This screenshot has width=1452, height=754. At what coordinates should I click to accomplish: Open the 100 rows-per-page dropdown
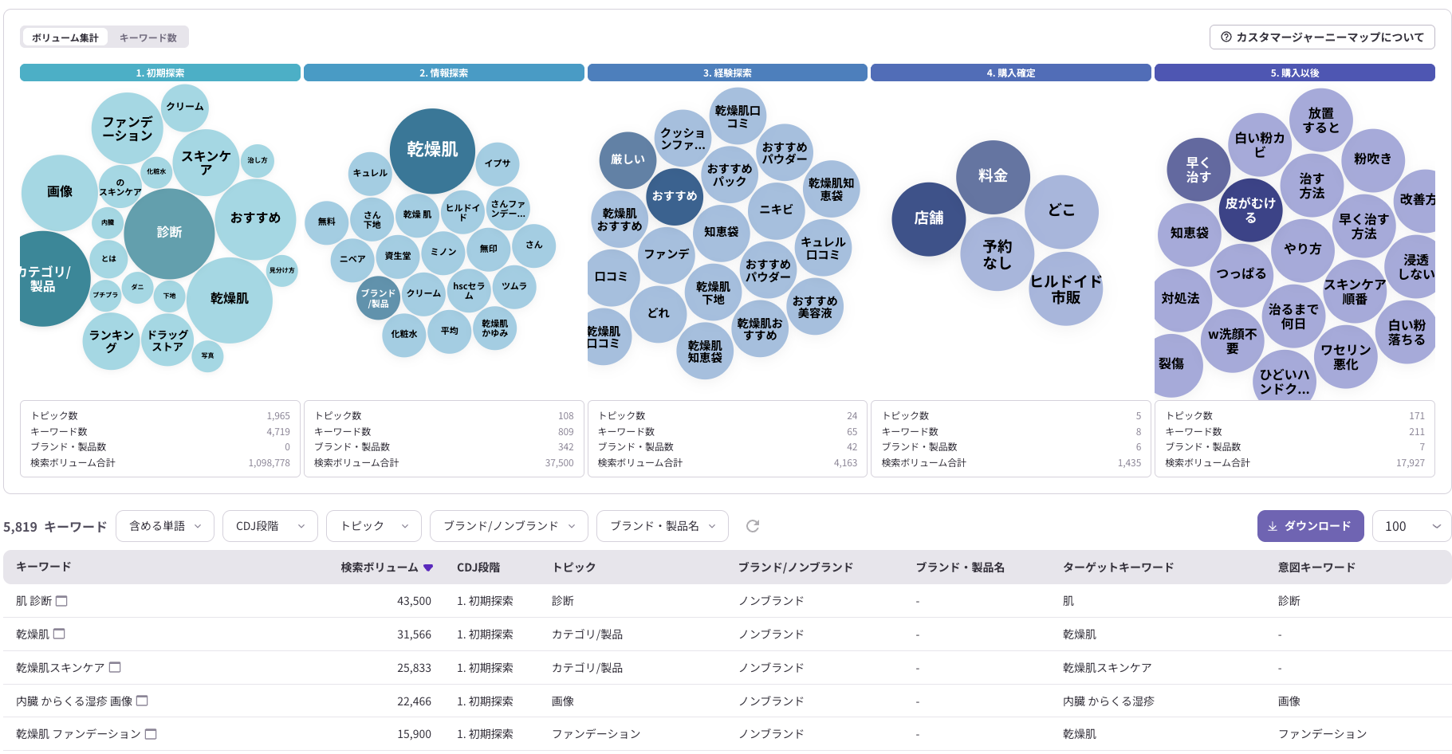[x=1411, y=525]
